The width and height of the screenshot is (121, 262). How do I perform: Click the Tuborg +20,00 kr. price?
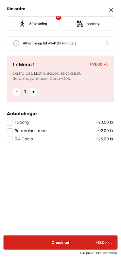[105, 122]
